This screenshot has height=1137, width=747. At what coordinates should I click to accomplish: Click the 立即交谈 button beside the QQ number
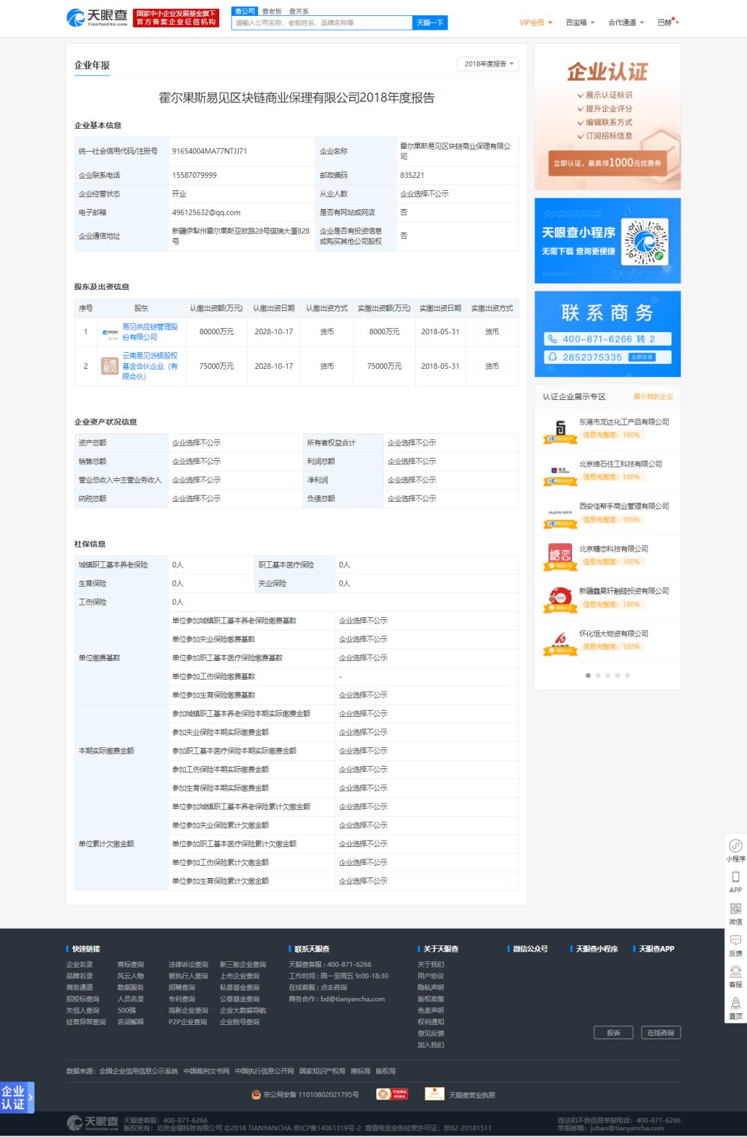point(641,357)
